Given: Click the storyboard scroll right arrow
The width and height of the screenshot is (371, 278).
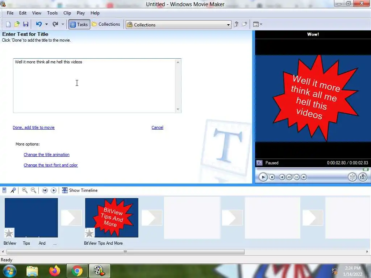Looking at the screenshot, I should click(367, 252).
